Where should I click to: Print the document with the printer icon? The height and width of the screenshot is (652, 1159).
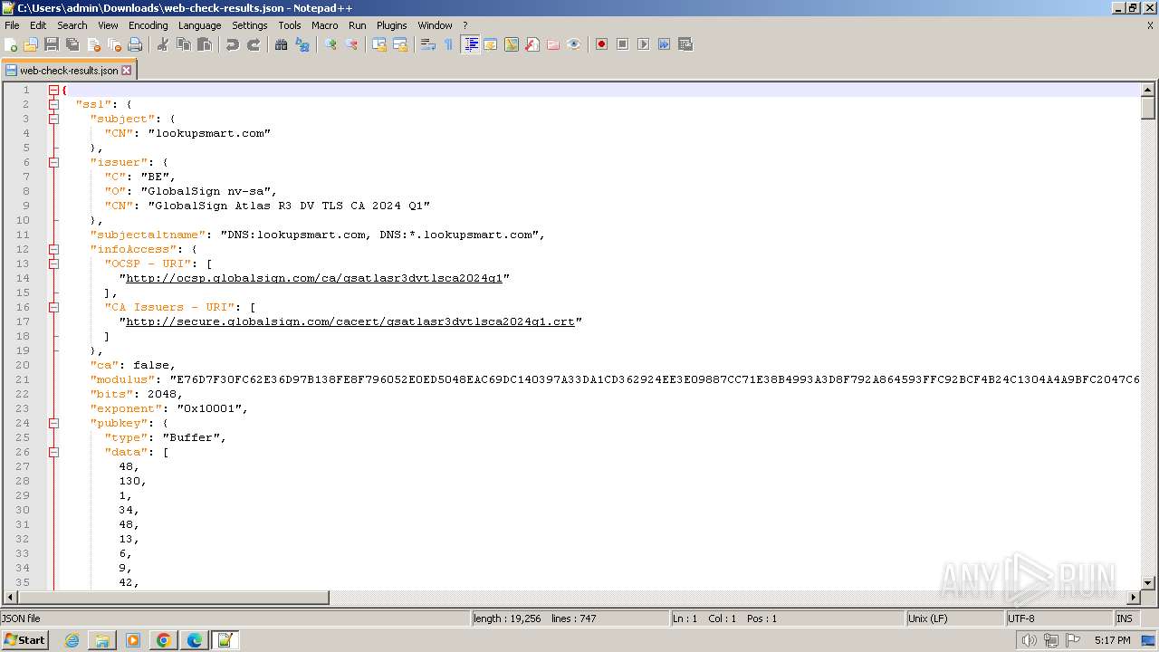[x=135, y=44]
